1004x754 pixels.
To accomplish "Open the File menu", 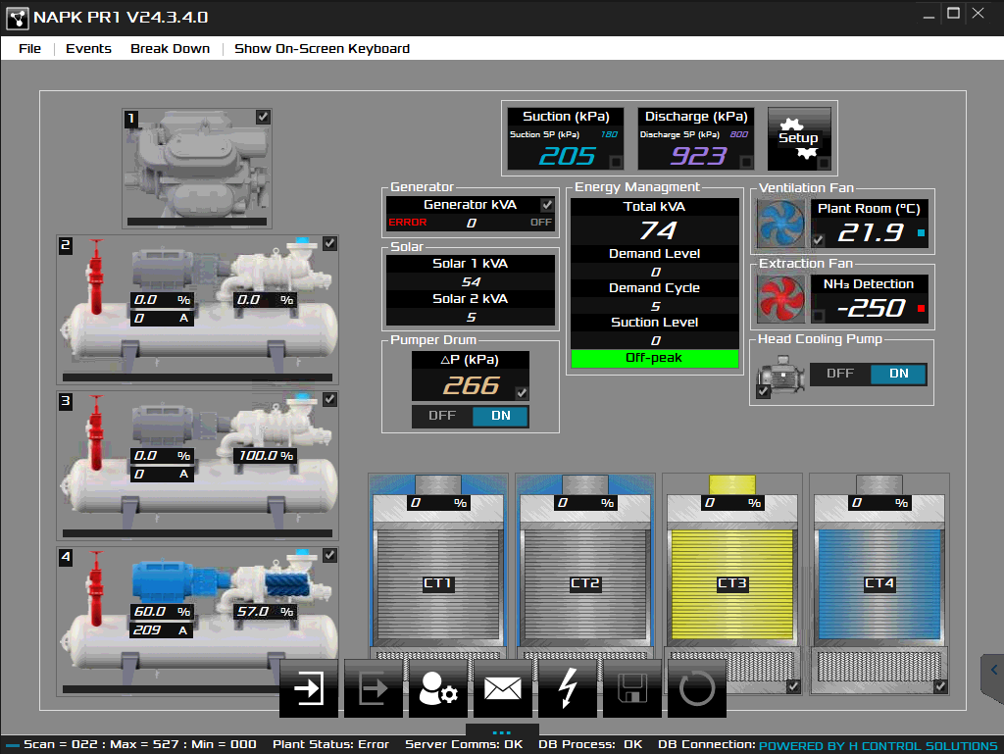I will click(x=29, y=49).
